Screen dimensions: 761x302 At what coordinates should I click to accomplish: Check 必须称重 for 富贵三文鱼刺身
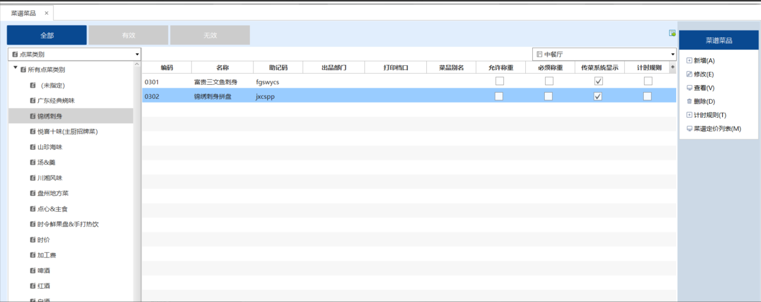pos(549,81)
